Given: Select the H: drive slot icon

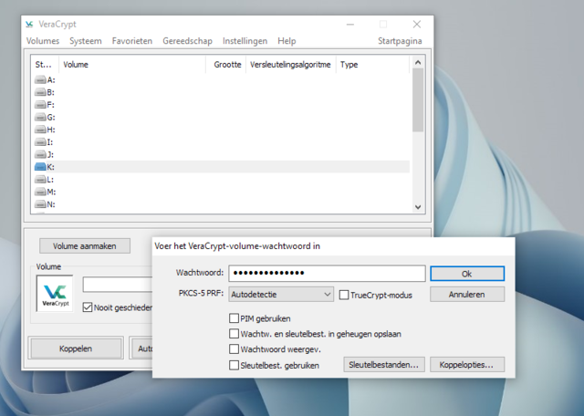Looking at the screenshot, I should click(40, 130).
